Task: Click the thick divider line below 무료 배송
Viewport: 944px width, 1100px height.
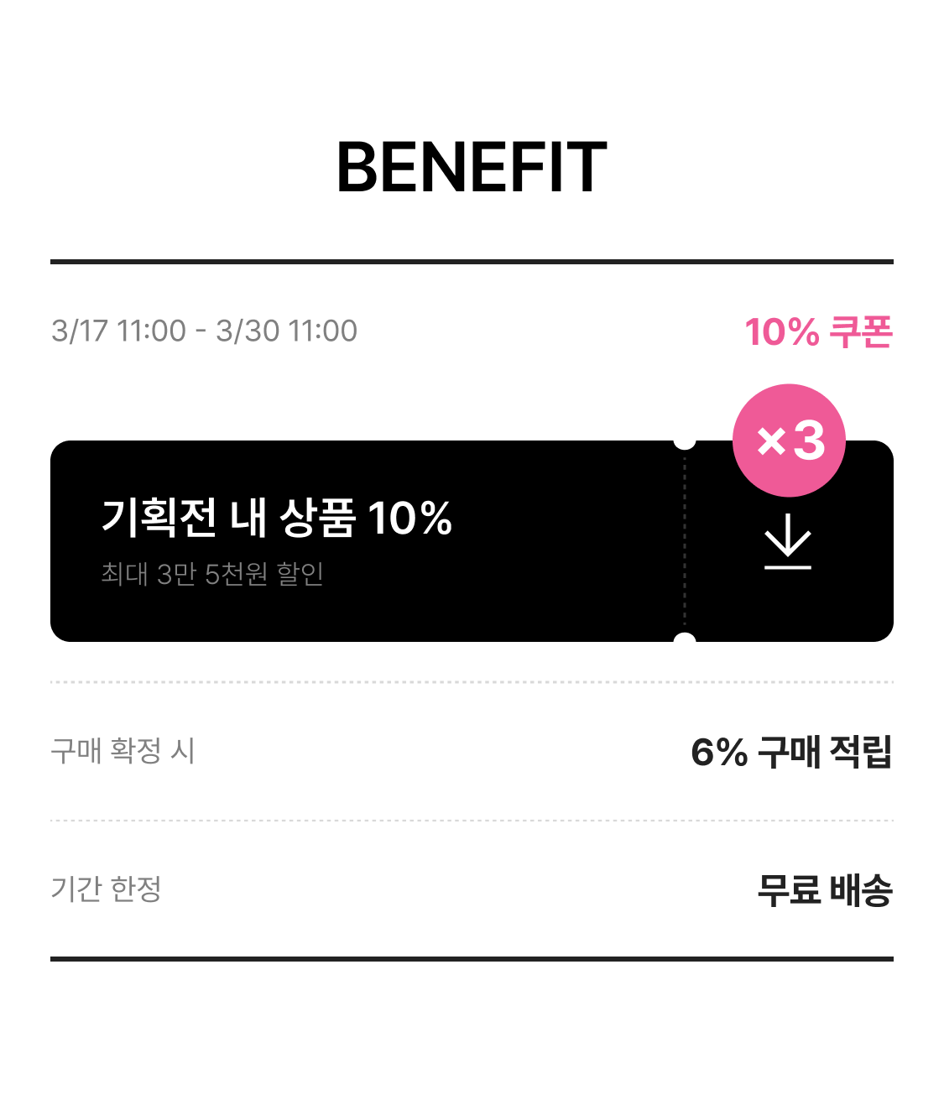Action: point(472,958)
